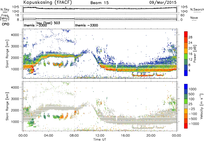
Task: Click the 'Nave' legend label
Action: [194, 18]
